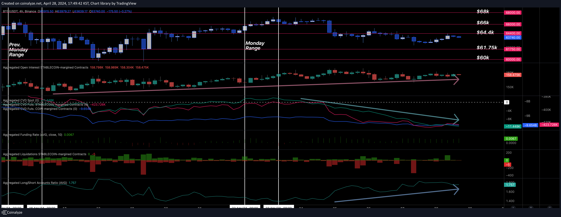This screenshot has width=561, height=217.
Task: Click the Aggregated CVD Spot indicator label
Action: [x=21, y=100]
